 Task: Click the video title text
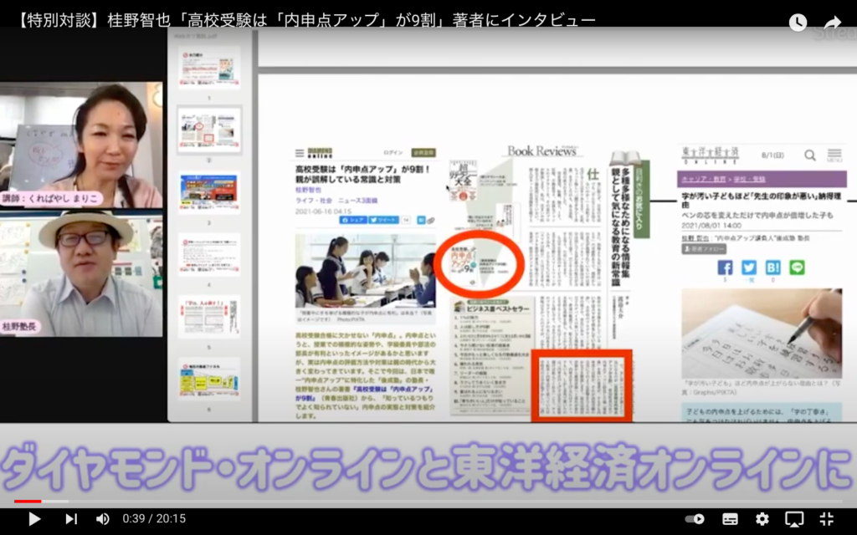coord(306,20)
